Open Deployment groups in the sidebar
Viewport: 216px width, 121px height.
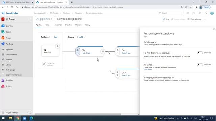coord(13,75)
